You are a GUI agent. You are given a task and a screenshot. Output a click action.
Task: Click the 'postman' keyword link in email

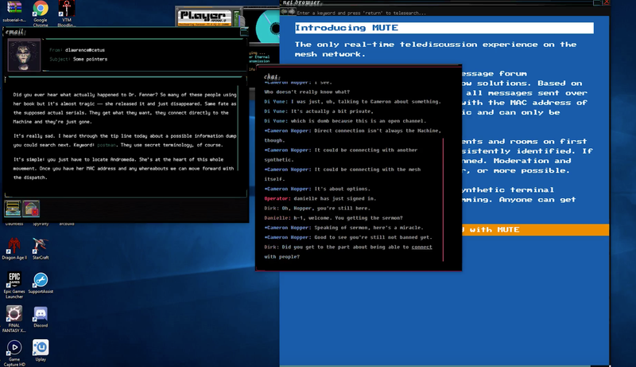107,145
